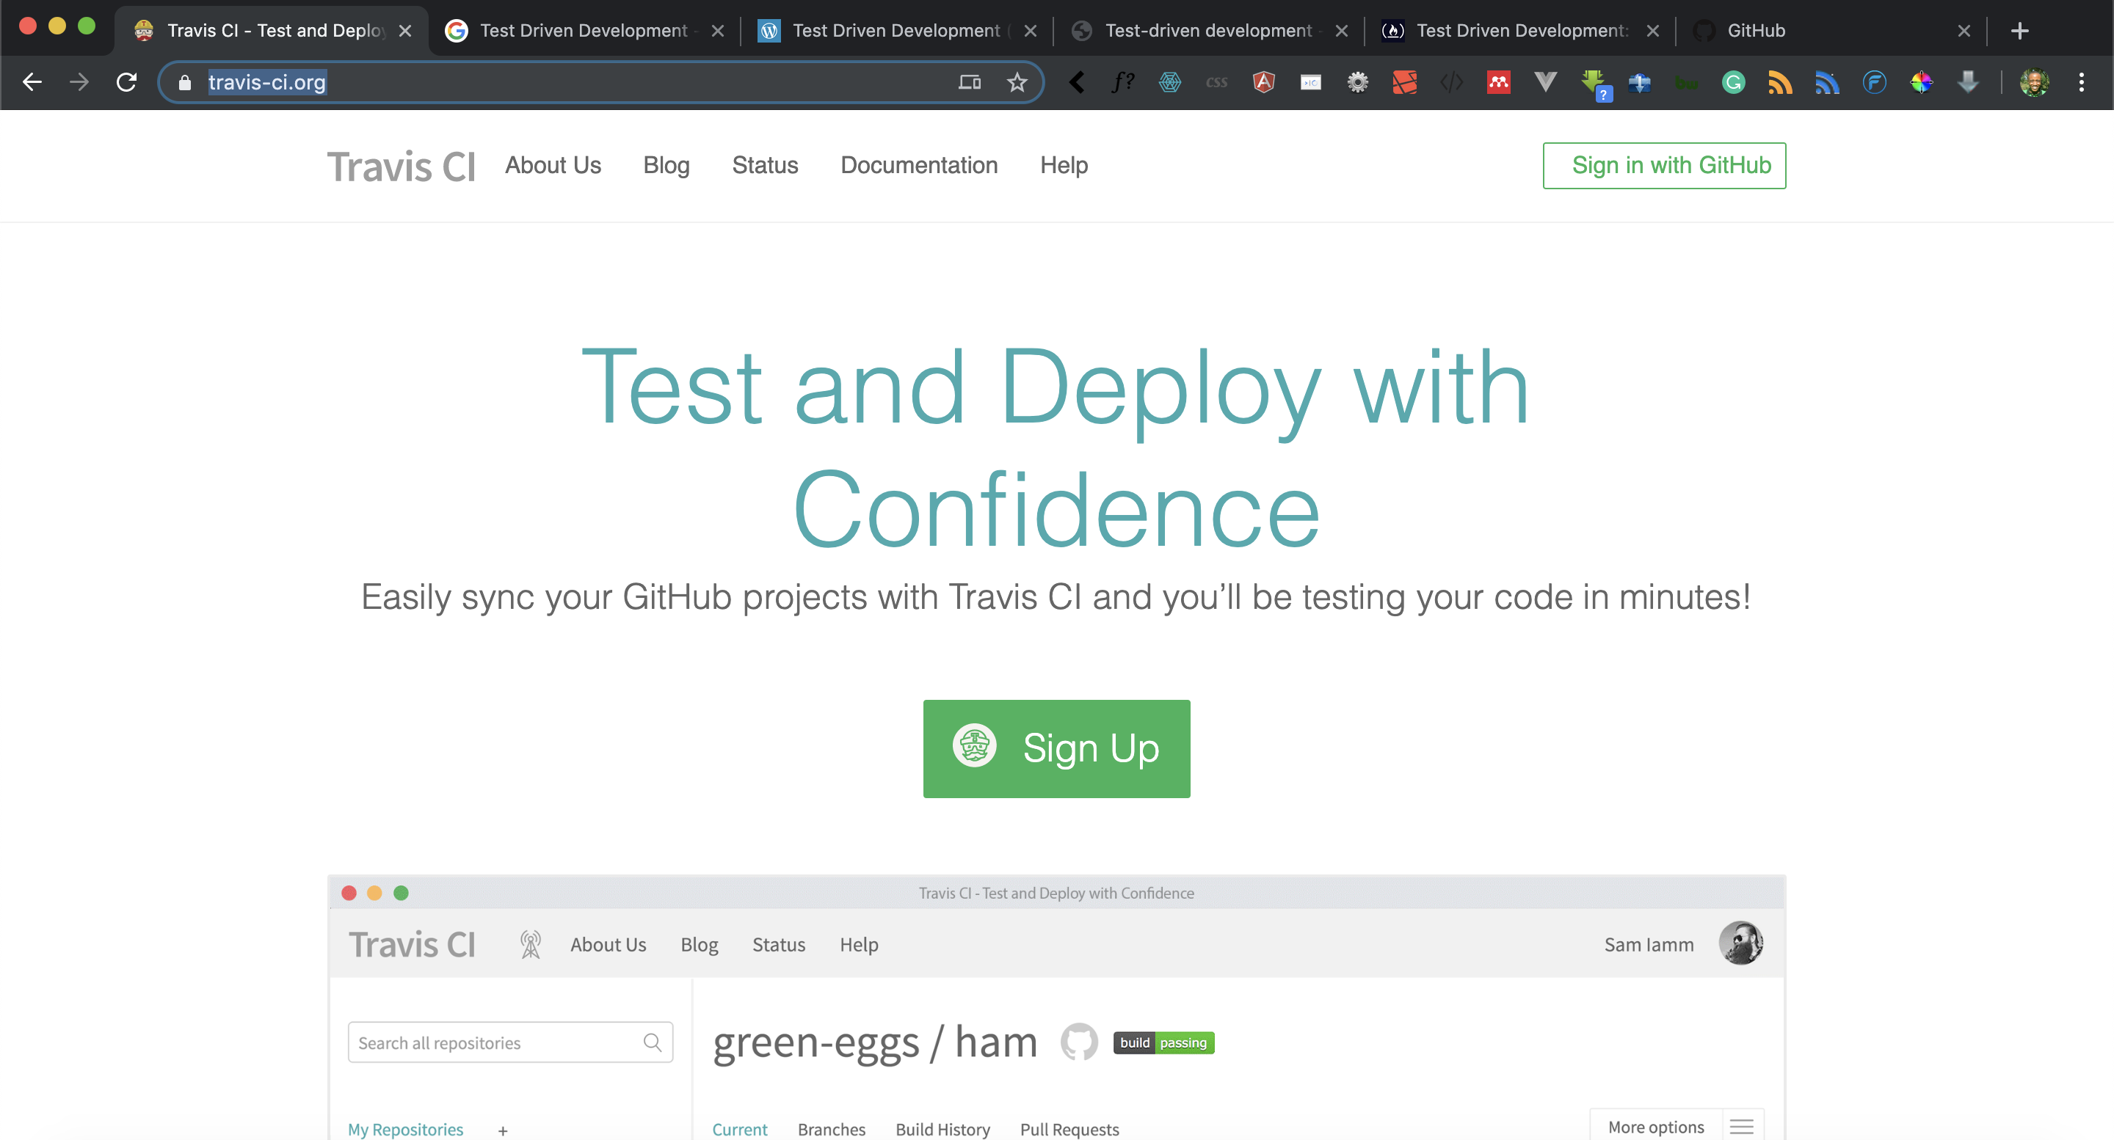Click the Sam Iamm avatar in preview
Image resolution: width=2114 pixels, height=1140 pixels.
point(1740,943)
